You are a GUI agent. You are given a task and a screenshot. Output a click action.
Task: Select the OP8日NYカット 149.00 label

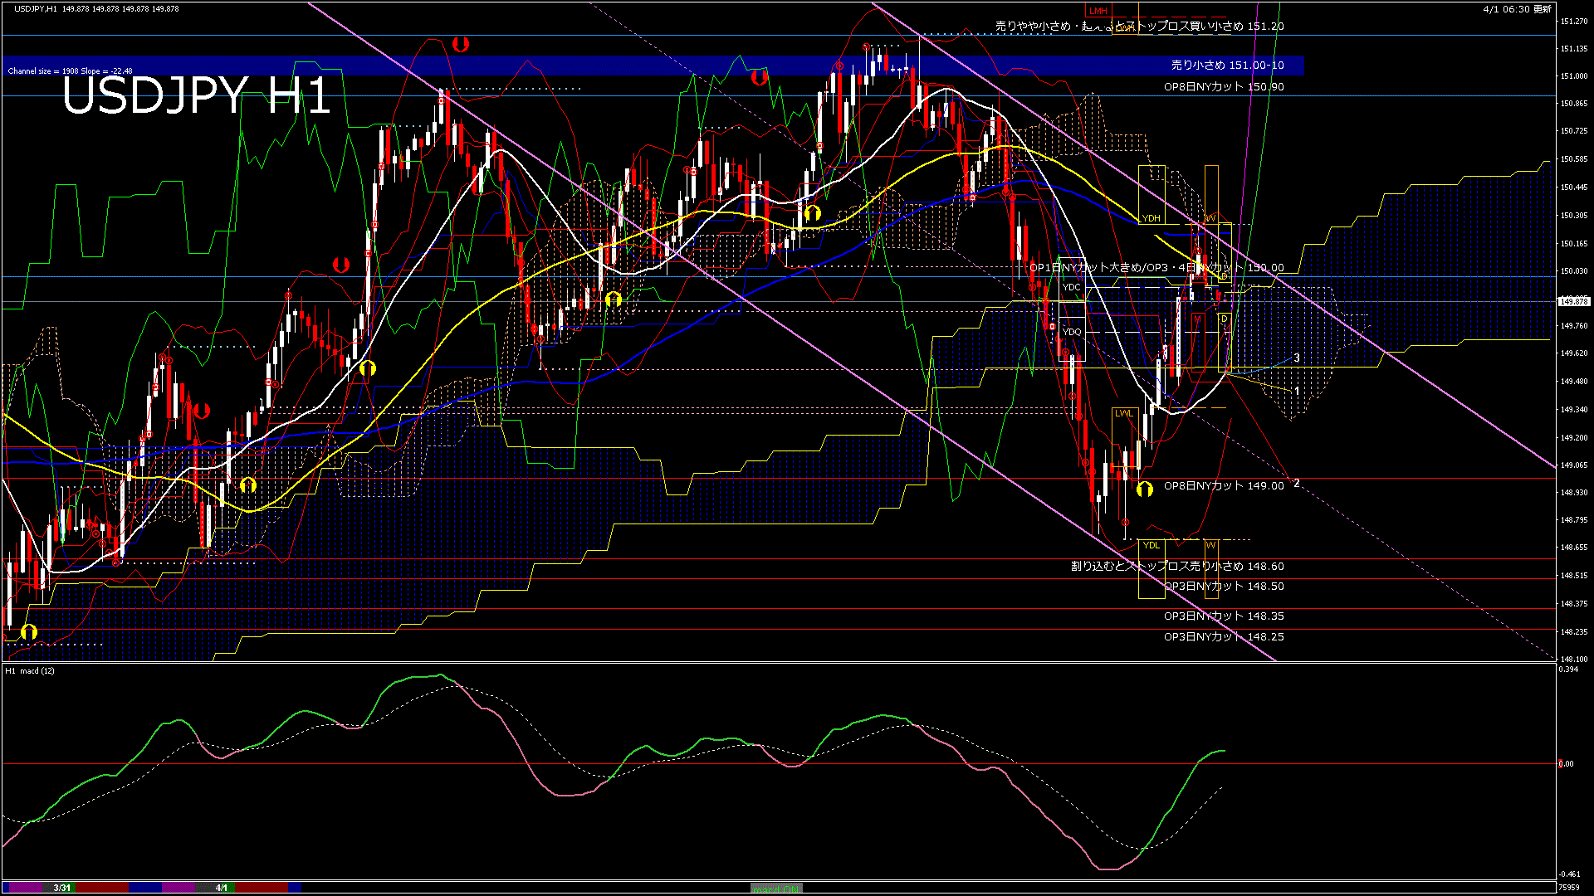coord(1224,486)
